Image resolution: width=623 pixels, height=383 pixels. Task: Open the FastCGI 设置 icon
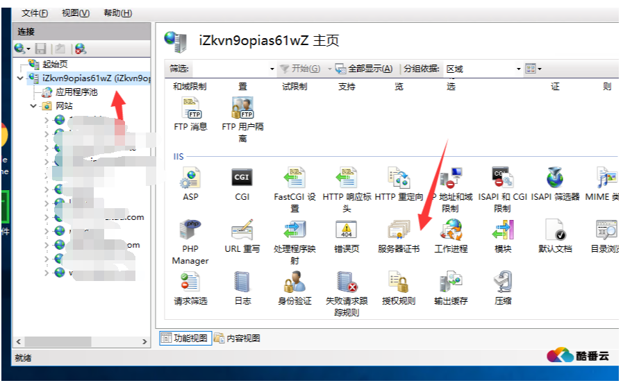(x=294, y=180)
